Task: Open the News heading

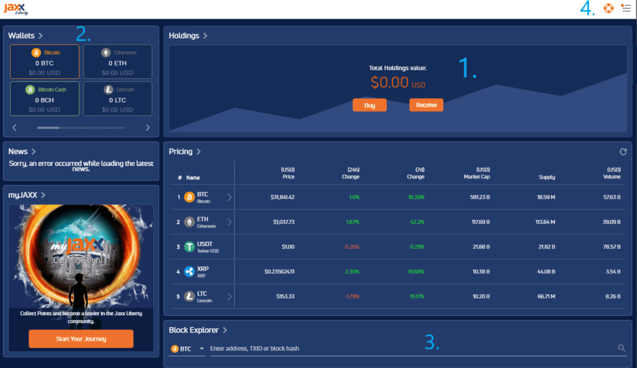Action: 18,152
